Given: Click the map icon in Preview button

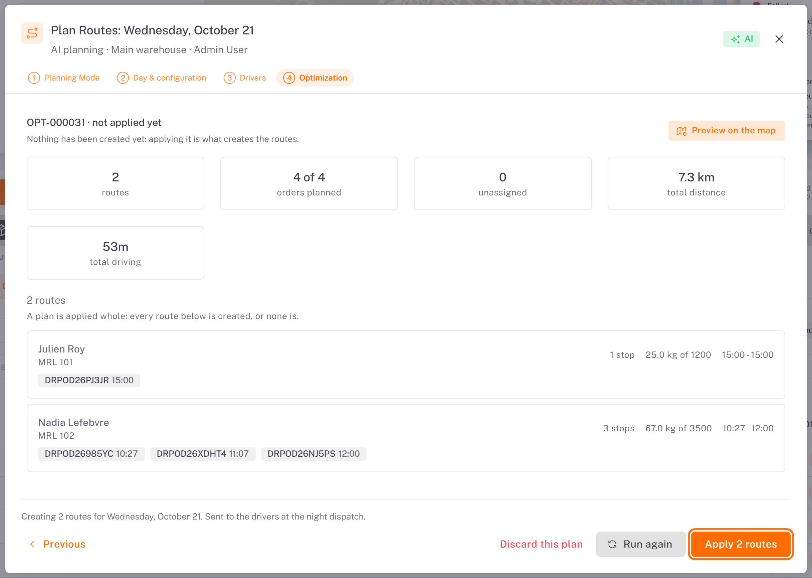Looking at the screenshot, I should coord(681,131).
